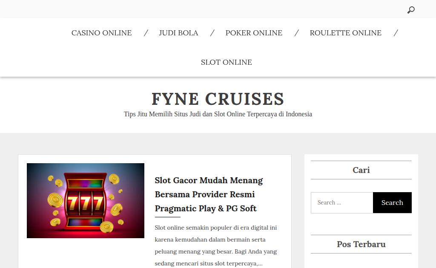Open the Casino Online menu item
Image resolution: width=436 pixels, height=268 pixels.
[x=101, y=33]
